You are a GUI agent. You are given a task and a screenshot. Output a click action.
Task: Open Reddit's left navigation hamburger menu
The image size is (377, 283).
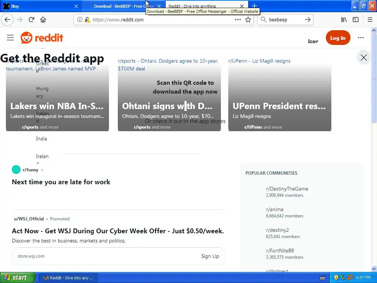(10, 38)
